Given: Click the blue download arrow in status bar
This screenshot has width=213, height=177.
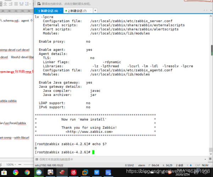Looking at the screenshot, I should pyautogui.click(x=191, y=165).
